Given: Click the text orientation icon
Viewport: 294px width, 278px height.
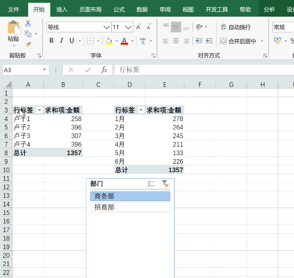Looking at the screenshot, I should [x=199, y=27].
